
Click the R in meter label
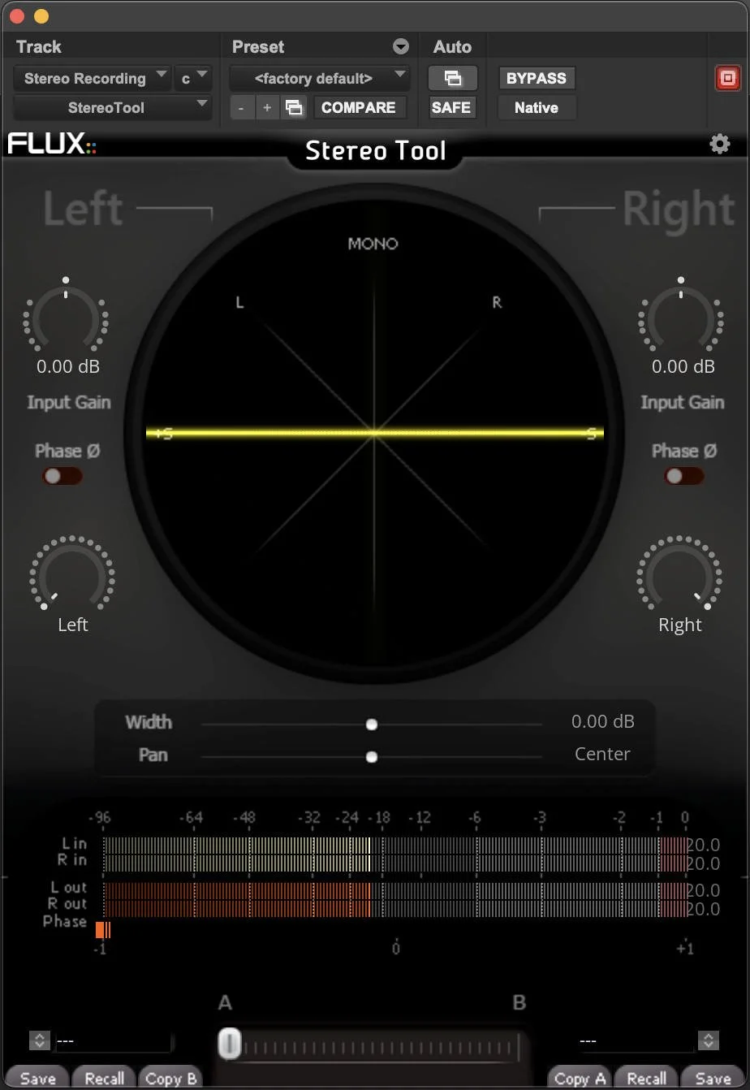(71, 859)
